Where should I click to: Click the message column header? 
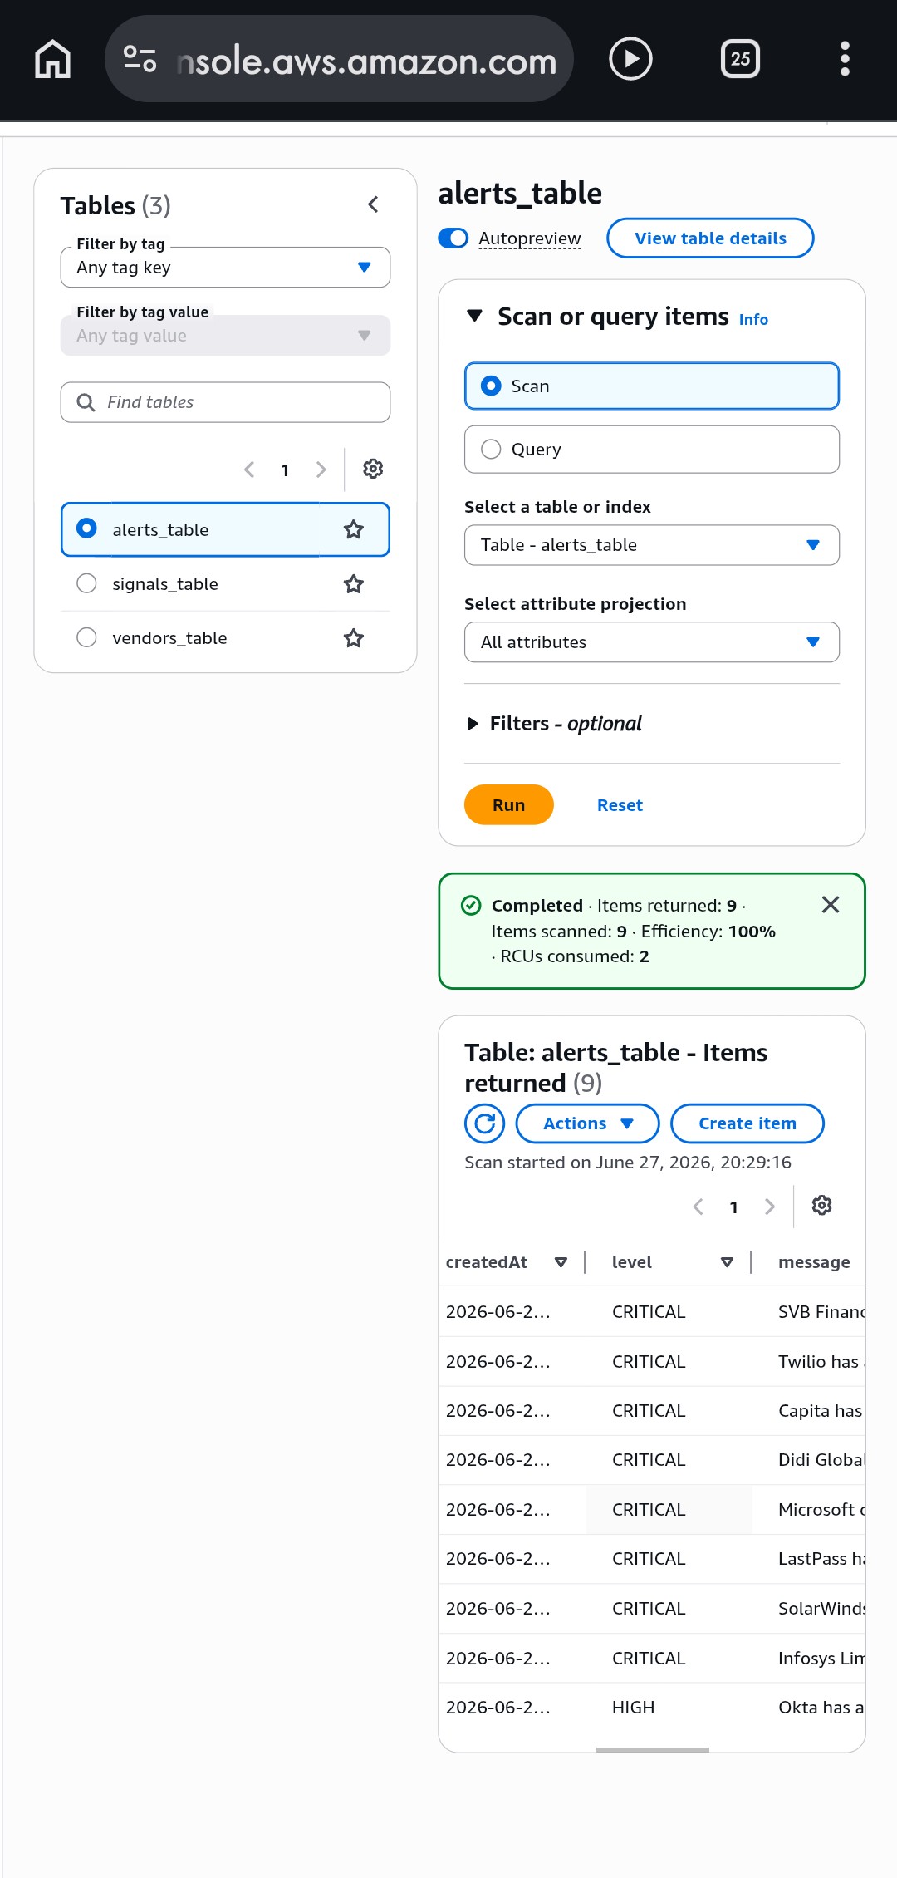pyautogui.click(x=814, y=1262)
